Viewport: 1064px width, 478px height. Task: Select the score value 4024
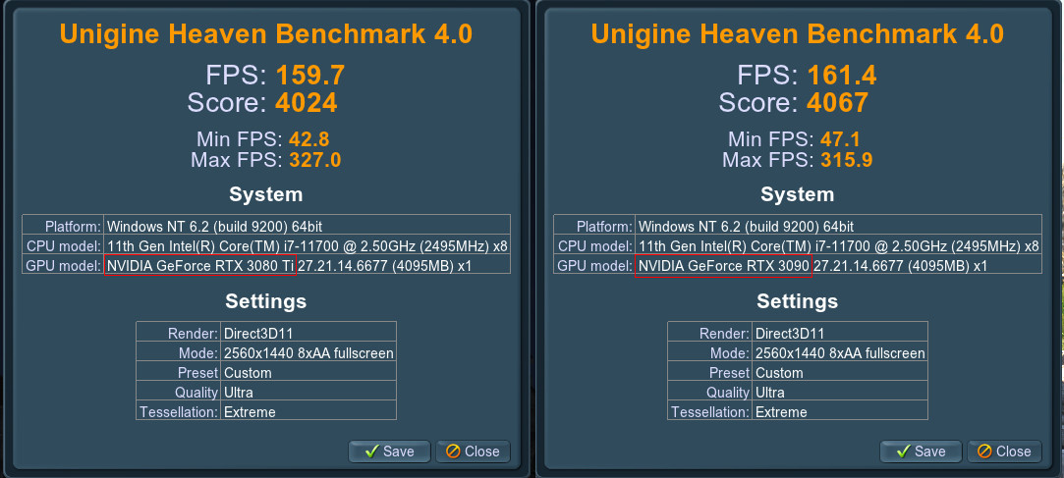tap(307, 103)
